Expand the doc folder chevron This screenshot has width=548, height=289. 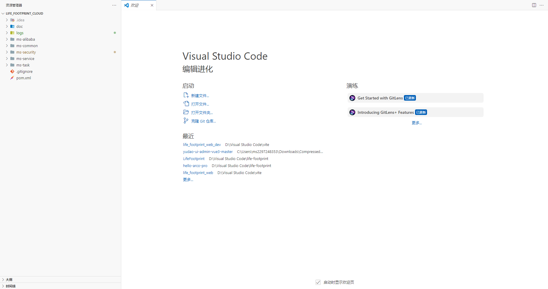[7, 26]
